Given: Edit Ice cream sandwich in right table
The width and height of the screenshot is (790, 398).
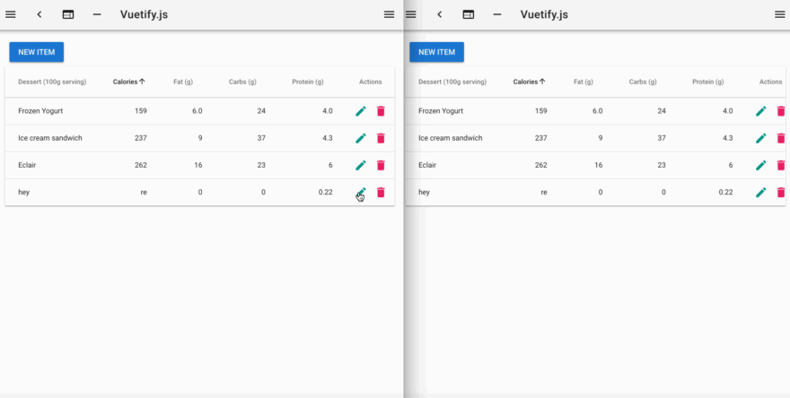Looking at the screenshot, I should (x=761, y=138).
